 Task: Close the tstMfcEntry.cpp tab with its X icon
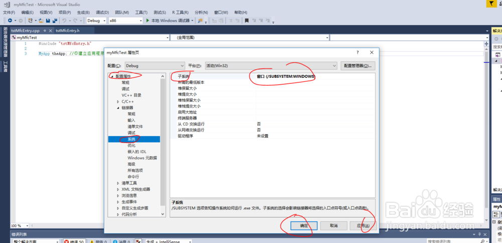pos(51,31)
